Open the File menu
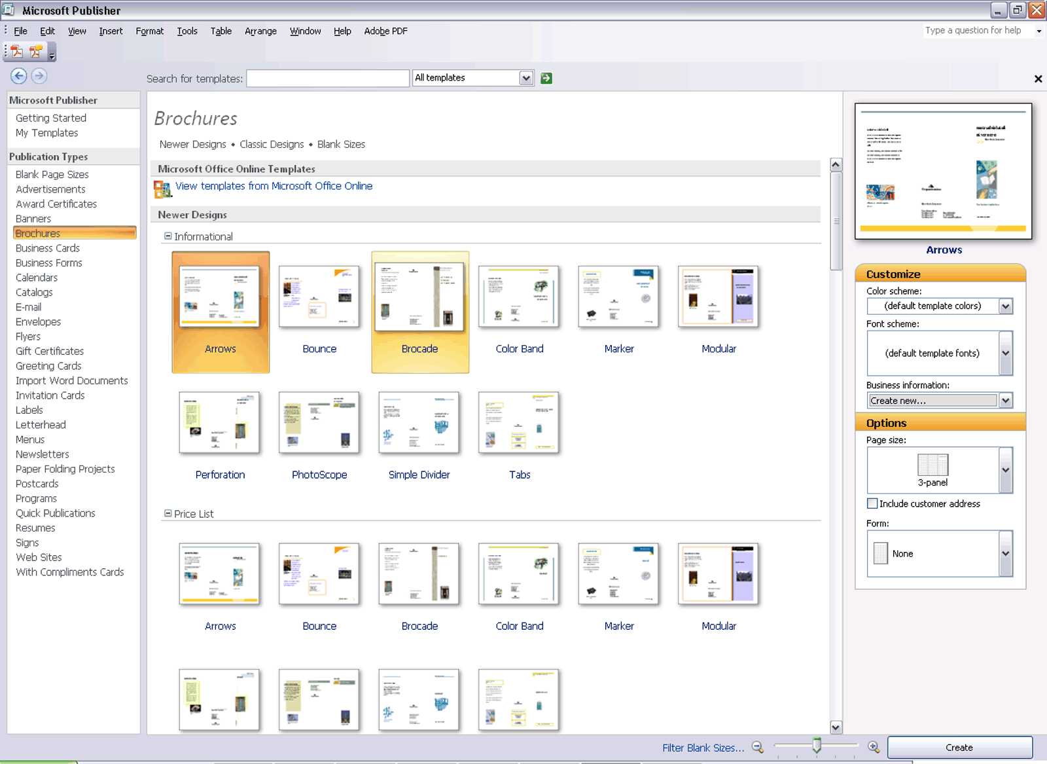 tap(20, 31)
